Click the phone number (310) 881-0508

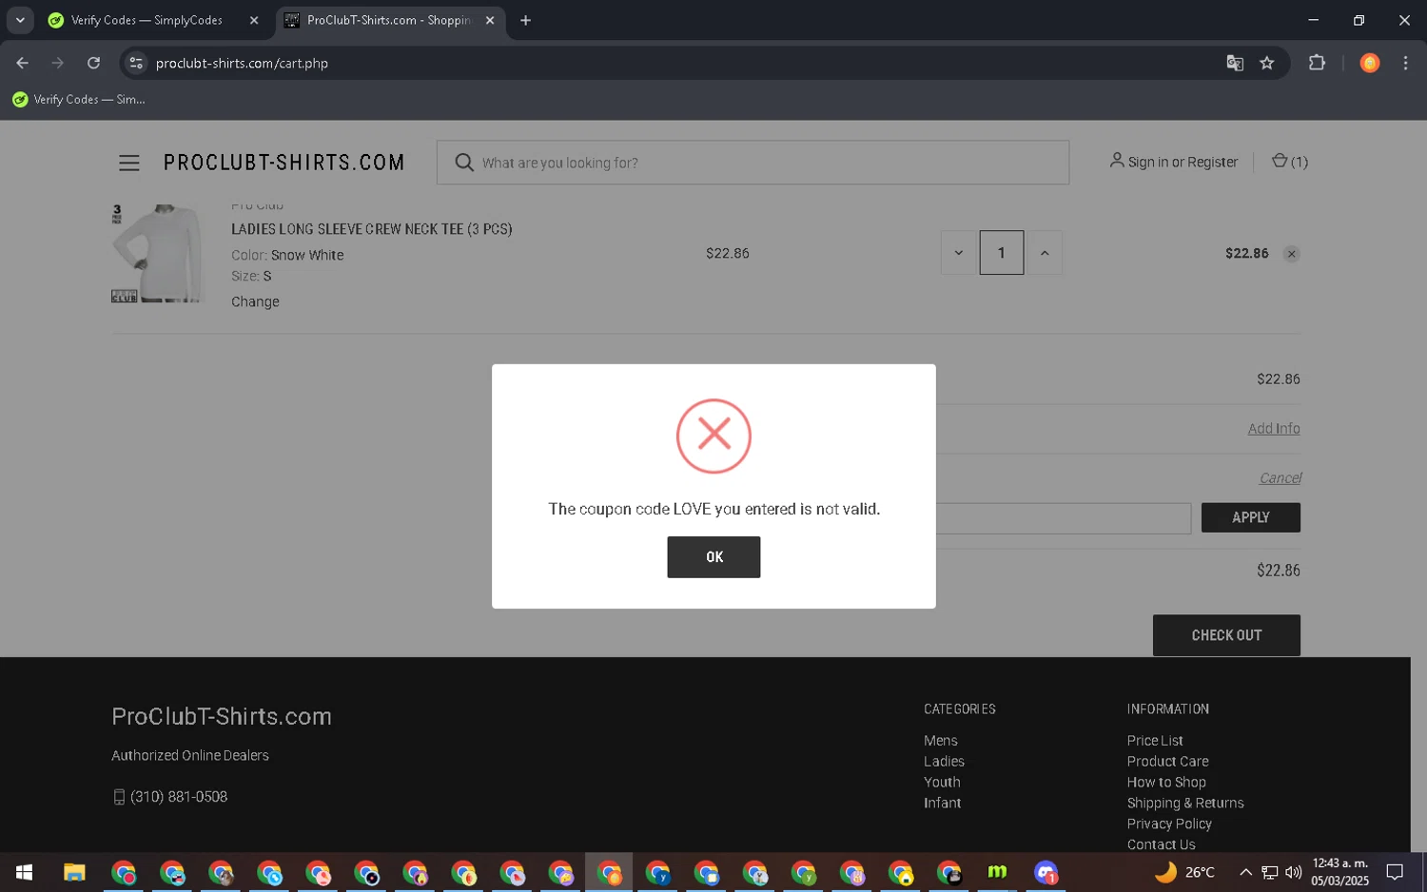coord(178,797)
